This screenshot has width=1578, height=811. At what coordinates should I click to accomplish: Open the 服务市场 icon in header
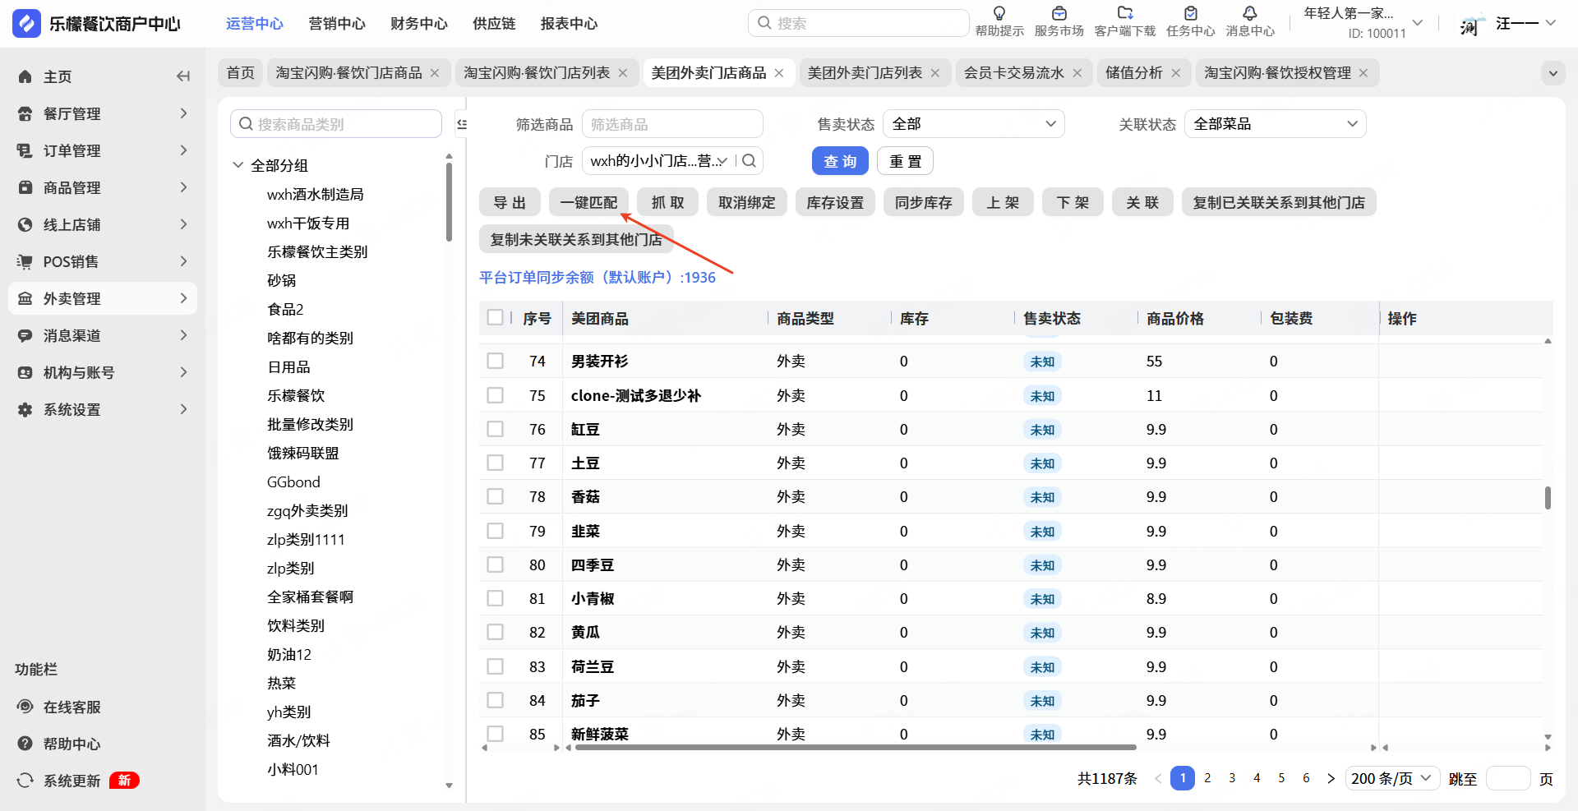point(1059,14)
